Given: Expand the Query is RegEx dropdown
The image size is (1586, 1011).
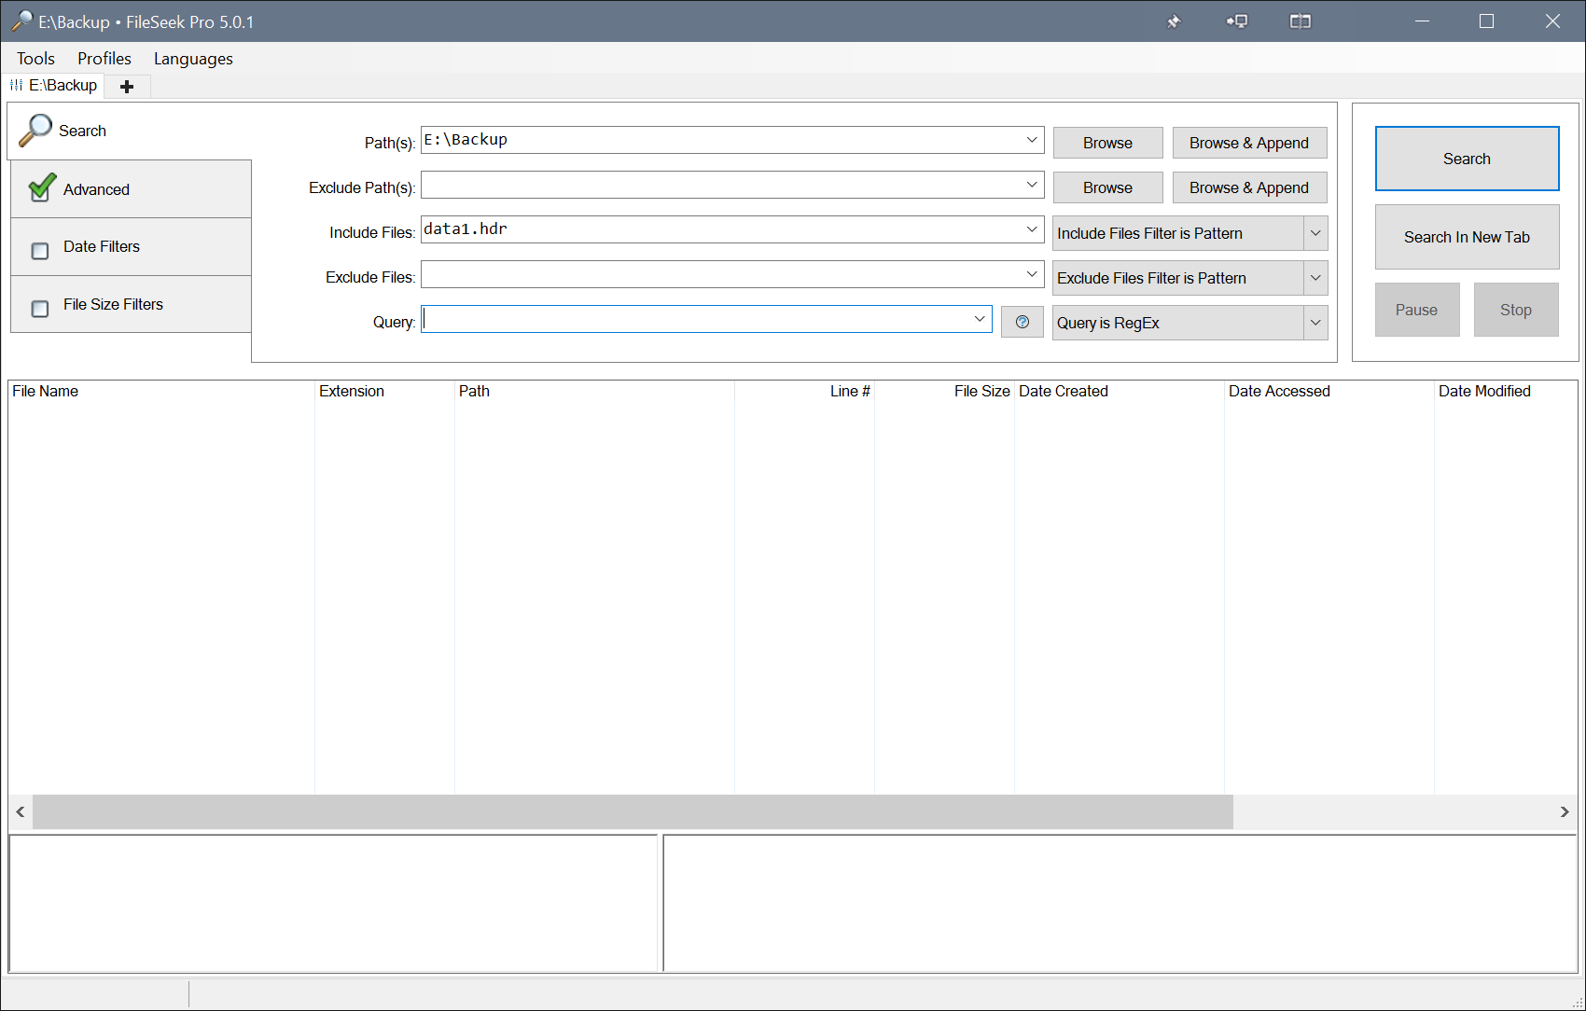Looking at the screenshot, I should (1315, 323).
